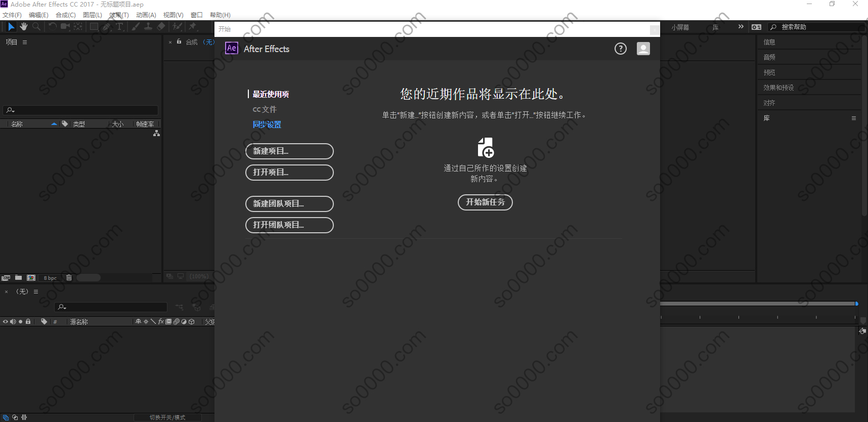
Task: Click the 打开项目... button
Action: pyautogui.click(x=289, y=173)
